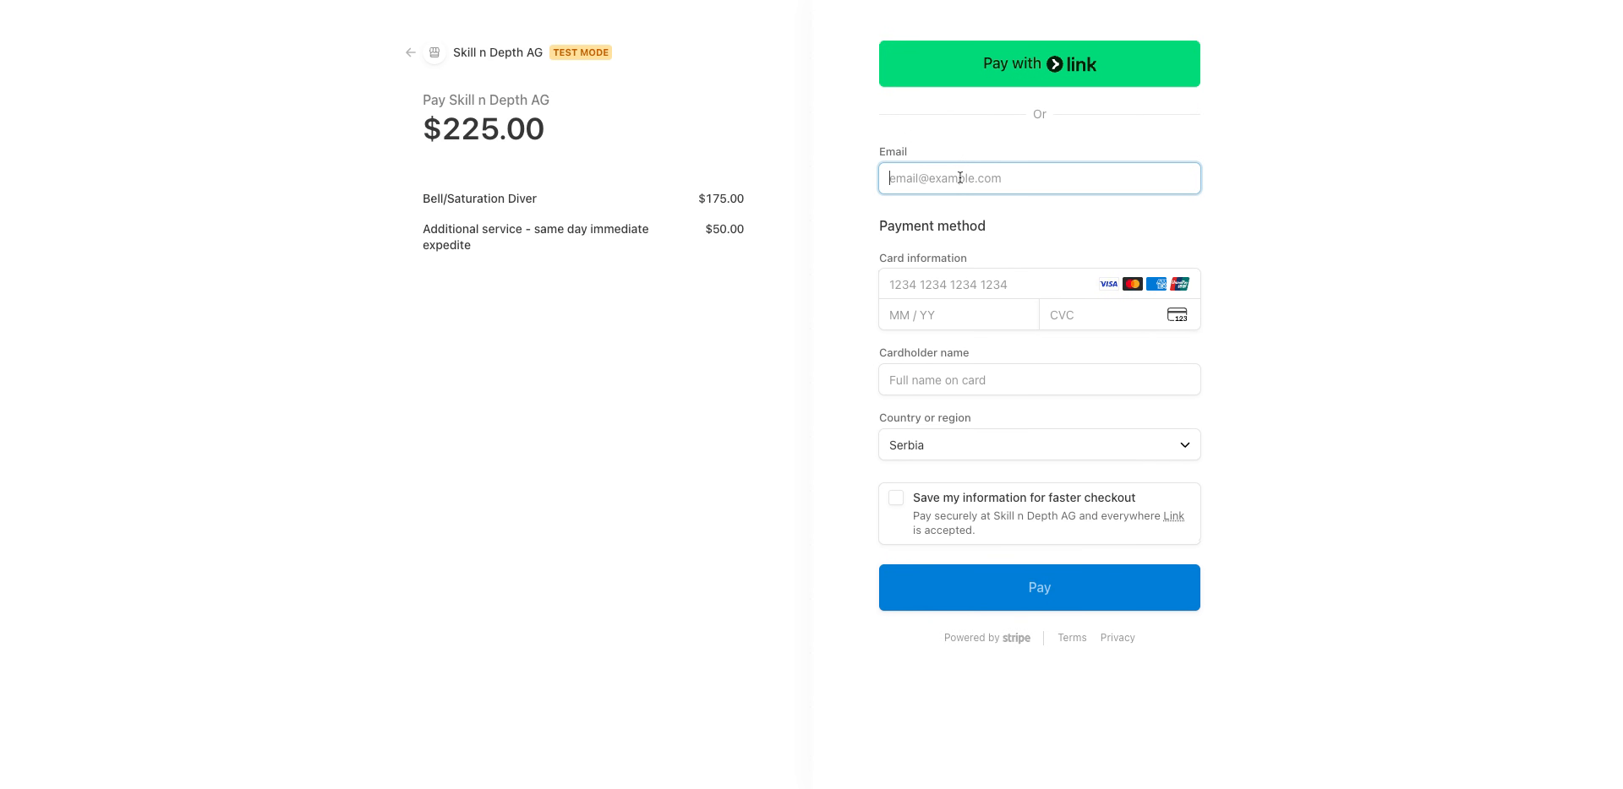Click the email address input field
The image size is (1623, 789).
coord(1039,178)
